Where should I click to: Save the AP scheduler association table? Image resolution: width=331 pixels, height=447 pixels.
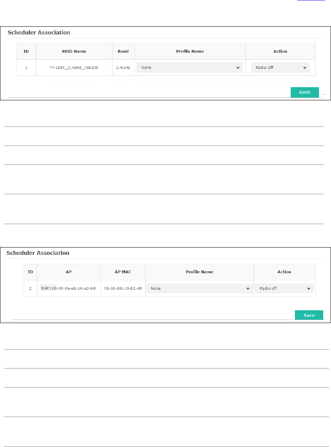pos(309,315)
